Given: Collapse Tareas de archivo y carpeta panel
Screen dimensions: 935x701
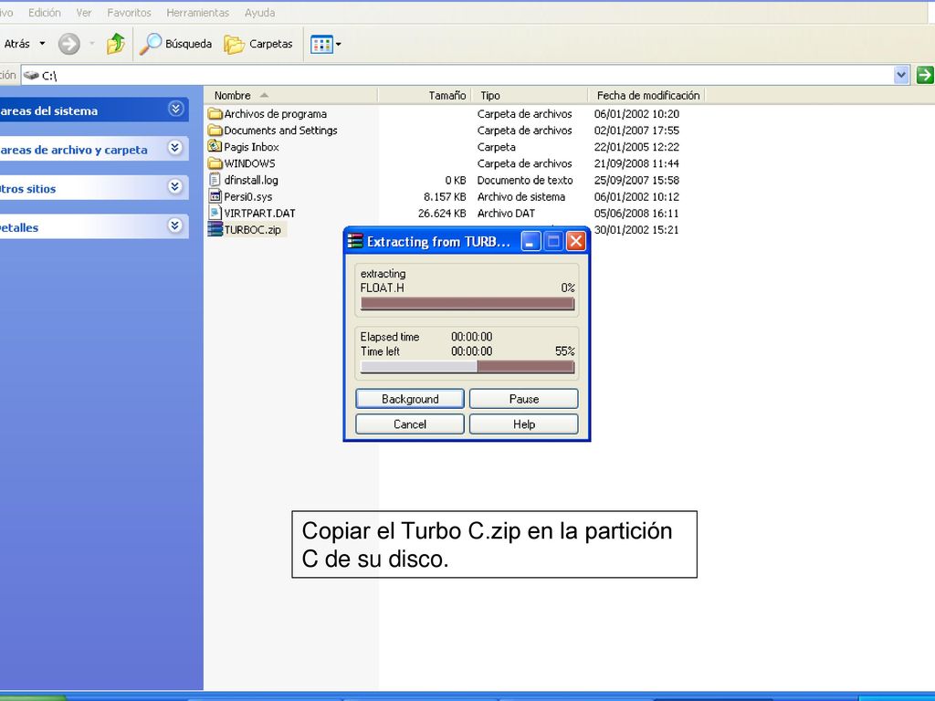Looking at the screenshot, I should (x=175, y=148).
